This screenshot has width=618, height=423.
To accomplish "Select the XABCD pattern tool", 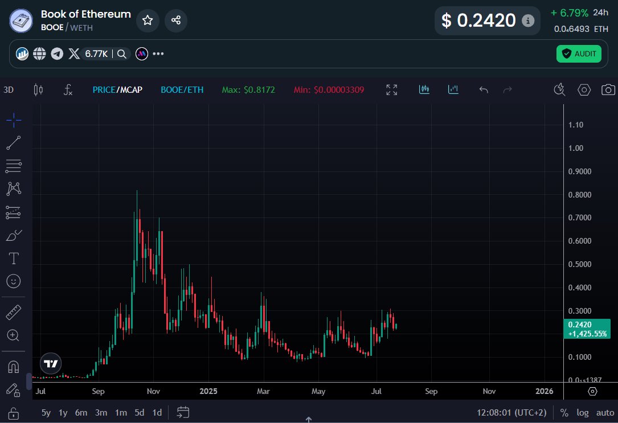I will tap(14, 188).
